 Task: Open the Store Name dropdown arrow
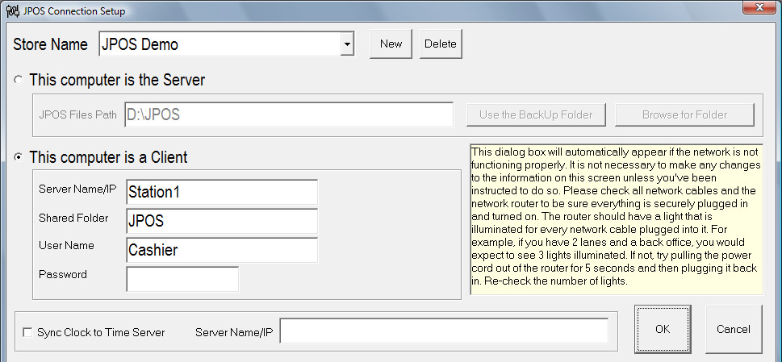346,44
